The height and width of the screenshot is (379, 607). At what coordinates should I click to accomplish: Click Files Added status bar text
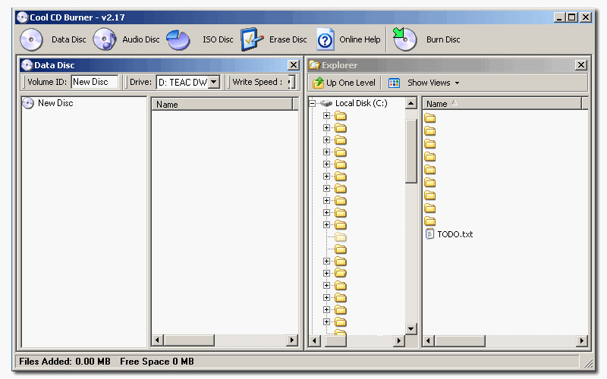click(x=64, y=362)
